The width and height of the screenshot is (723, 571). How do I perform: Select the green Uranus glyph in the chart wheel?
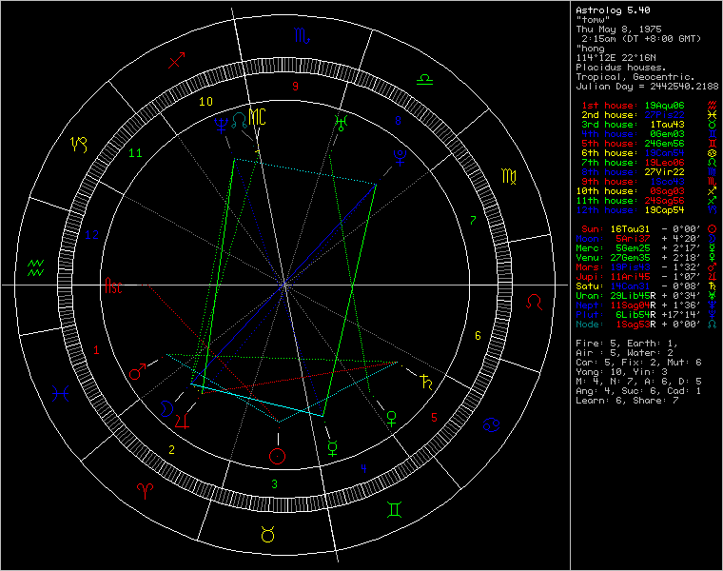click(x=342, y=123)
